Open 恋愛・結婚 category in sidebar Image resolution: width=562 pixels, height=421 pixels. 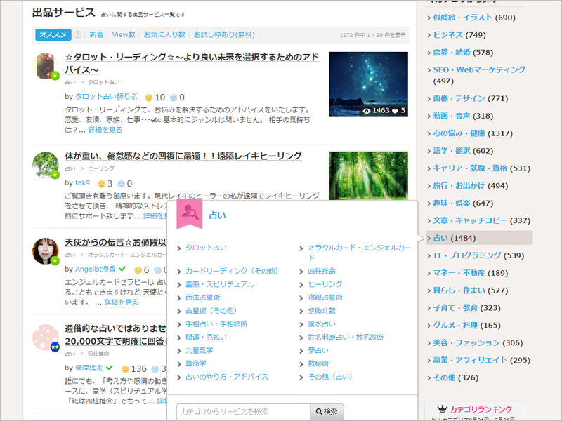coord(452,52)
